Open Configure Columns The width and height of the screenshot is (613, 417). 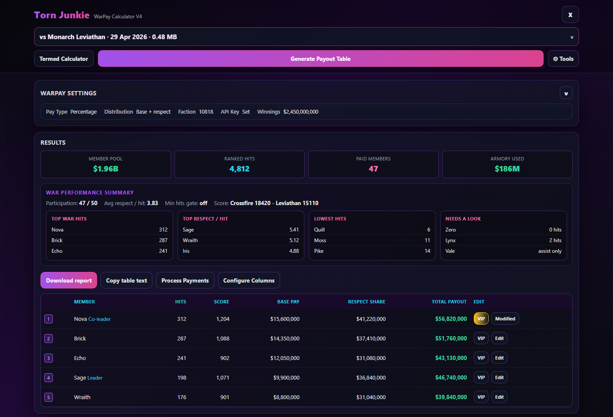pyautogui.click(x=249, y=280)
